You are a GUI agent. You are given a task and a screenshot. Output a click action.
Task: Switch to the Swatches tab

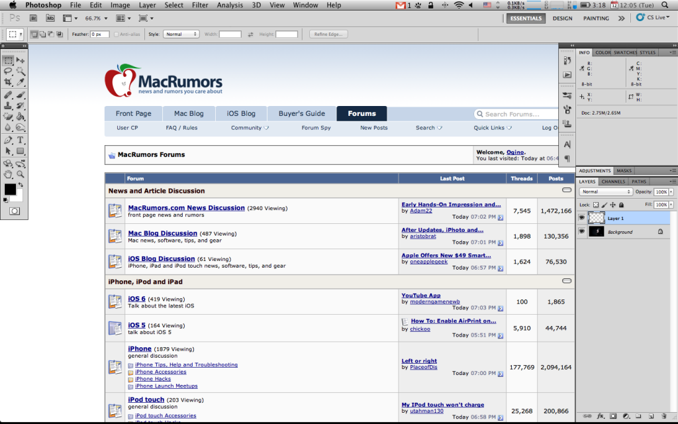click(x=625, y=52)
